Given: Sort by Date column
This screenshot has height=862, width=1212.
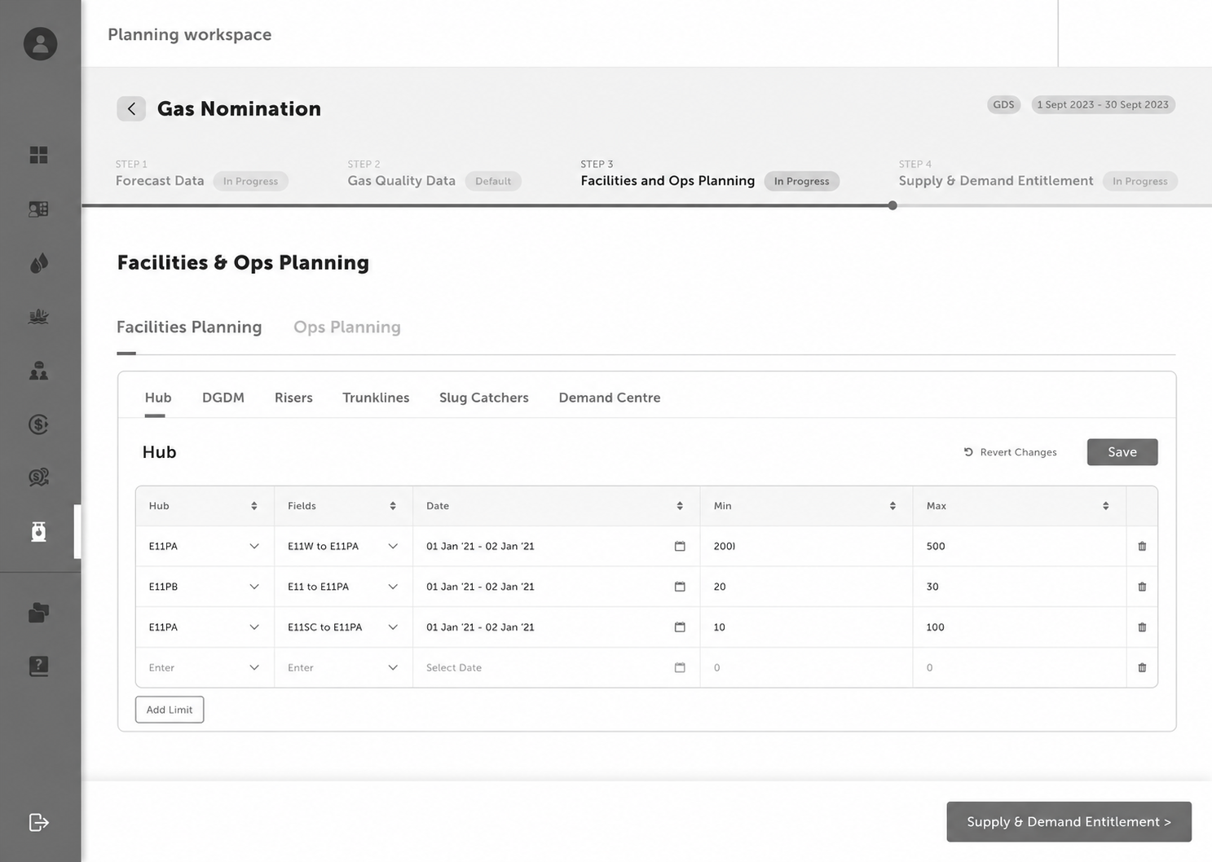Looking at the screenshot, I should coord(680,506).
